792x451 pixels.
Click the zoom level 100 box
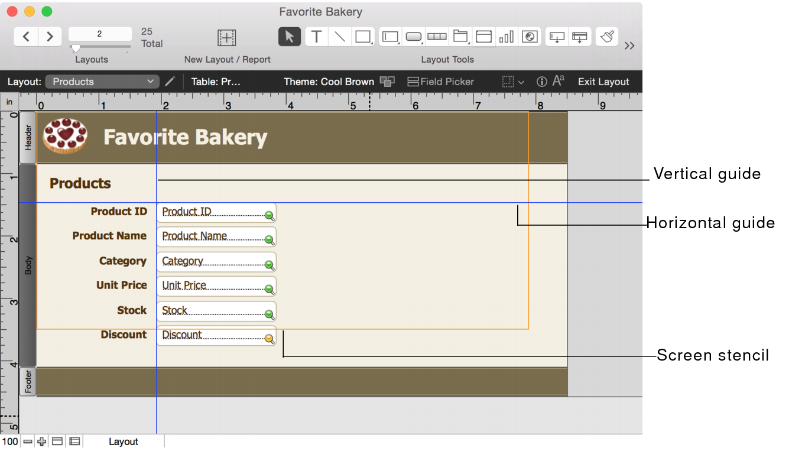pyautogui.click(x=10, y=442)
